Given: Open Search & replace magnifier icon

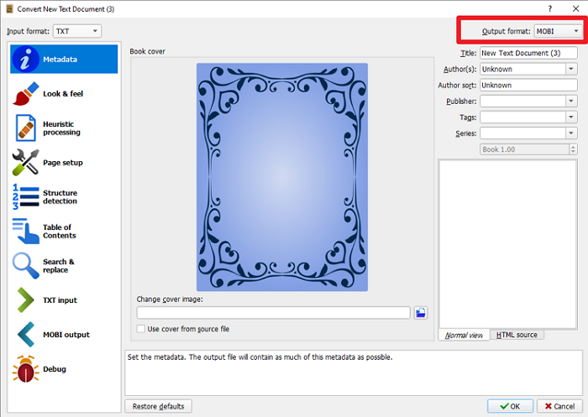Looking at the screenshot, I should coord(25,266).
